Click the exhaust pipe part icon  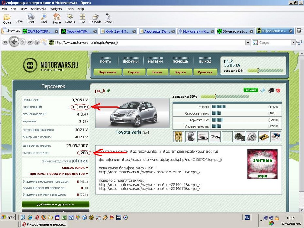[203, 137]
